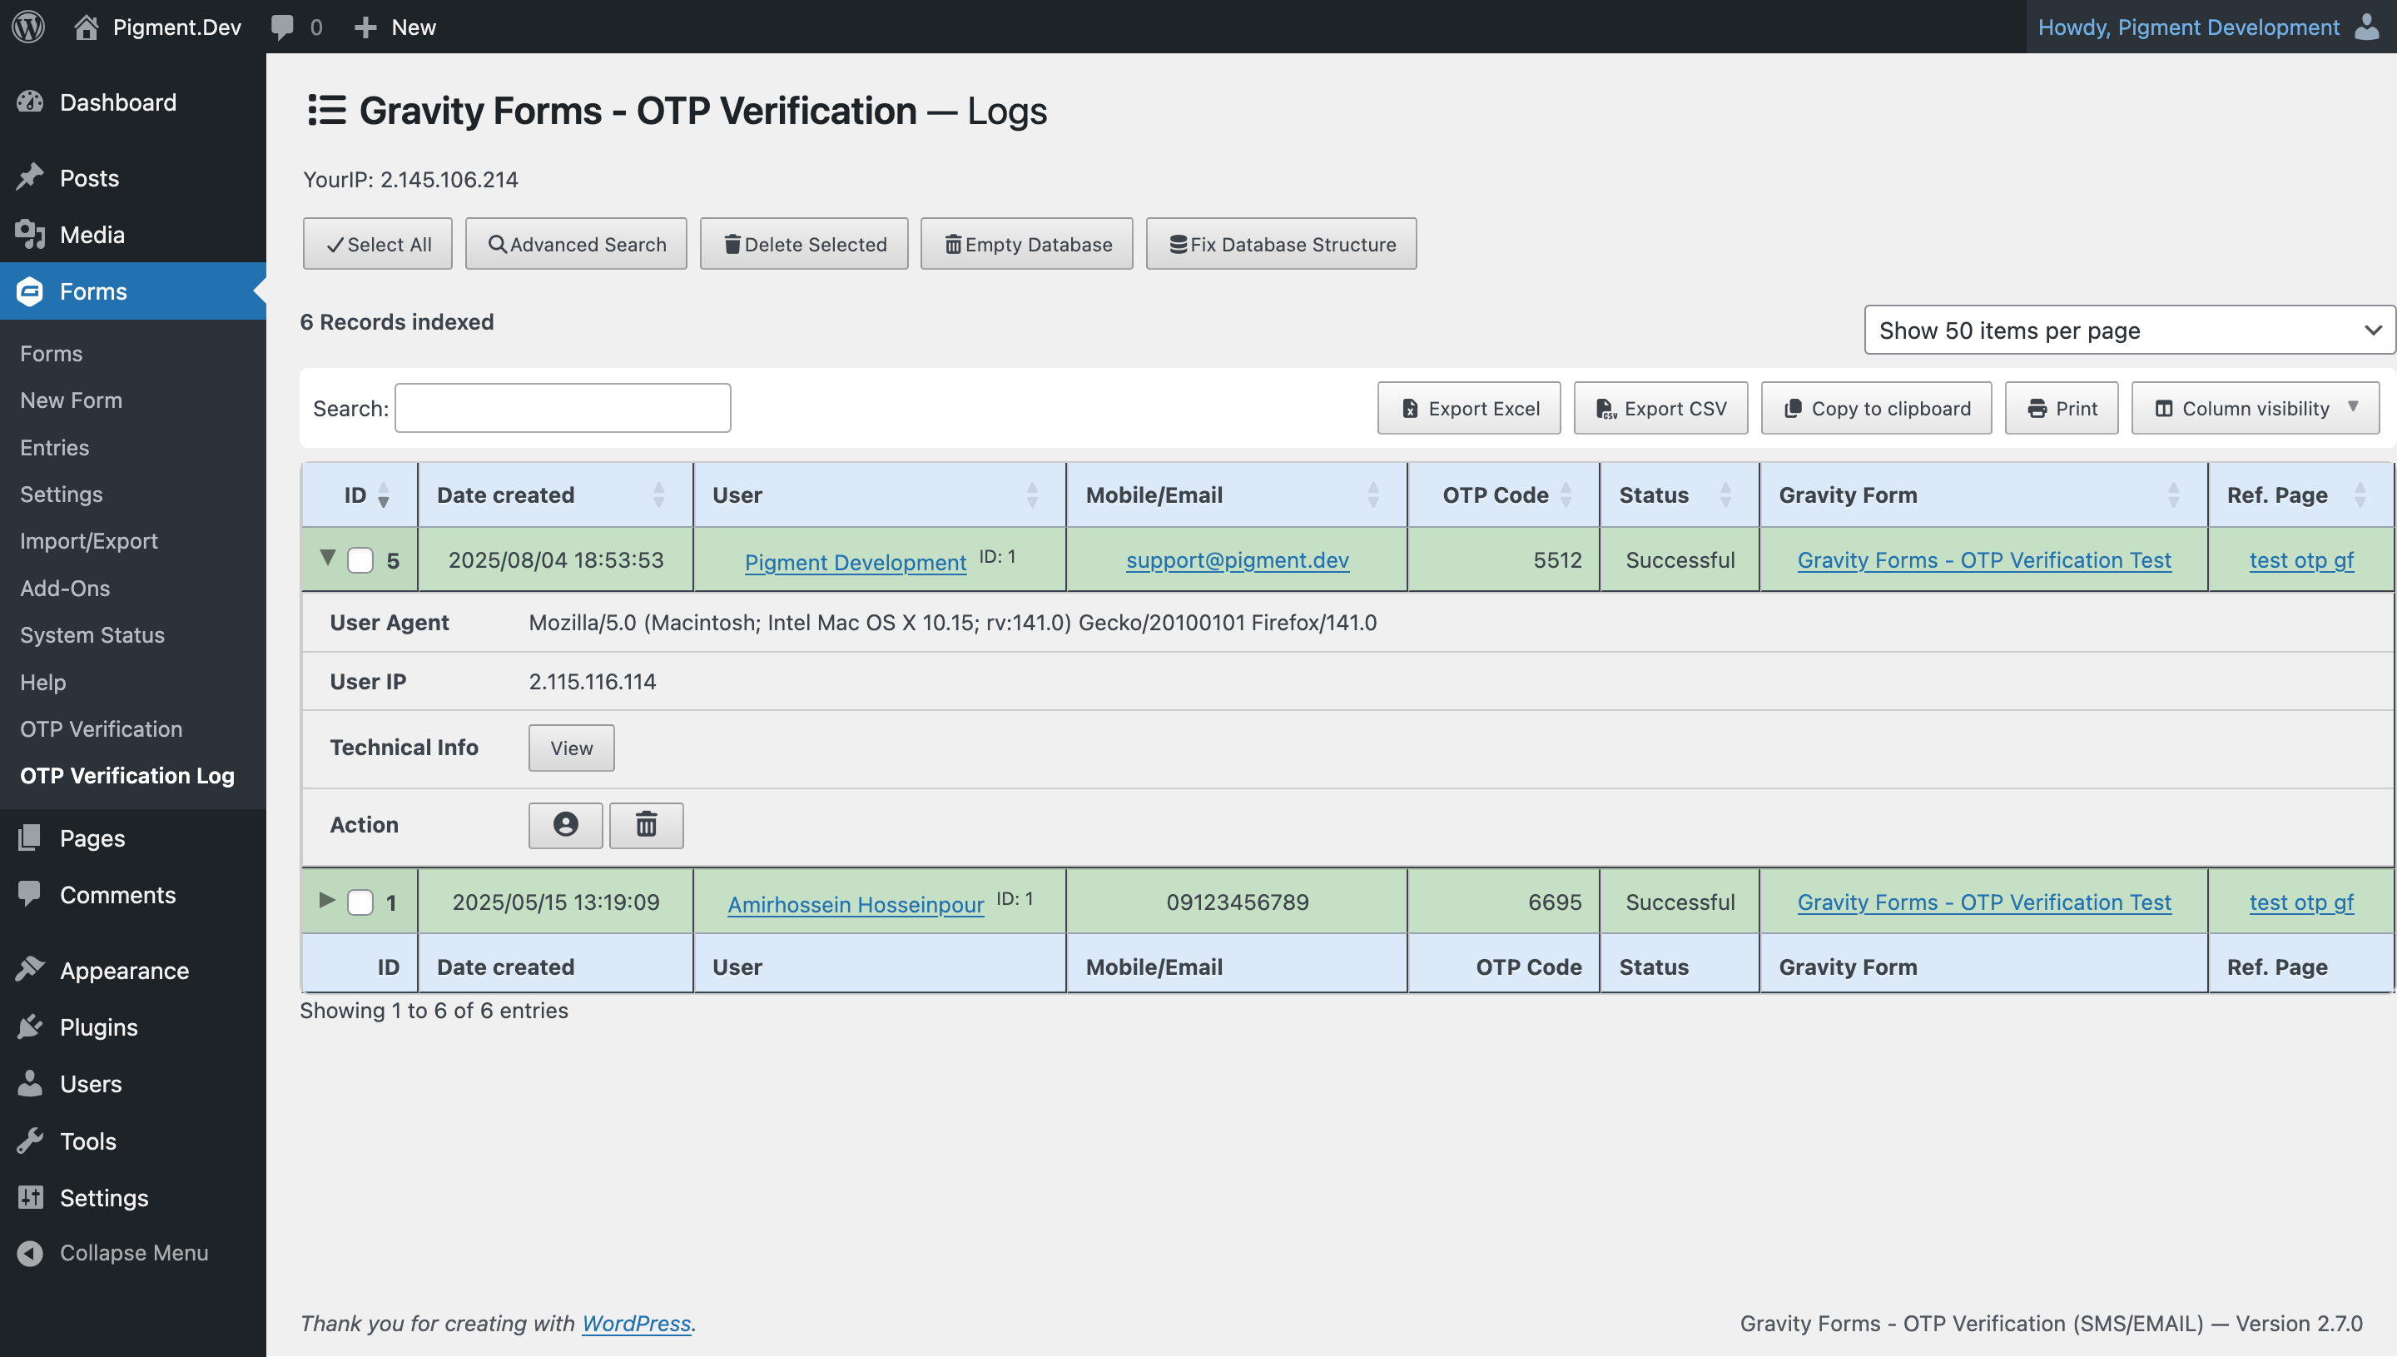Open New Form in sidebar
Screen dimensions: 2397x1357
(71, 400)
